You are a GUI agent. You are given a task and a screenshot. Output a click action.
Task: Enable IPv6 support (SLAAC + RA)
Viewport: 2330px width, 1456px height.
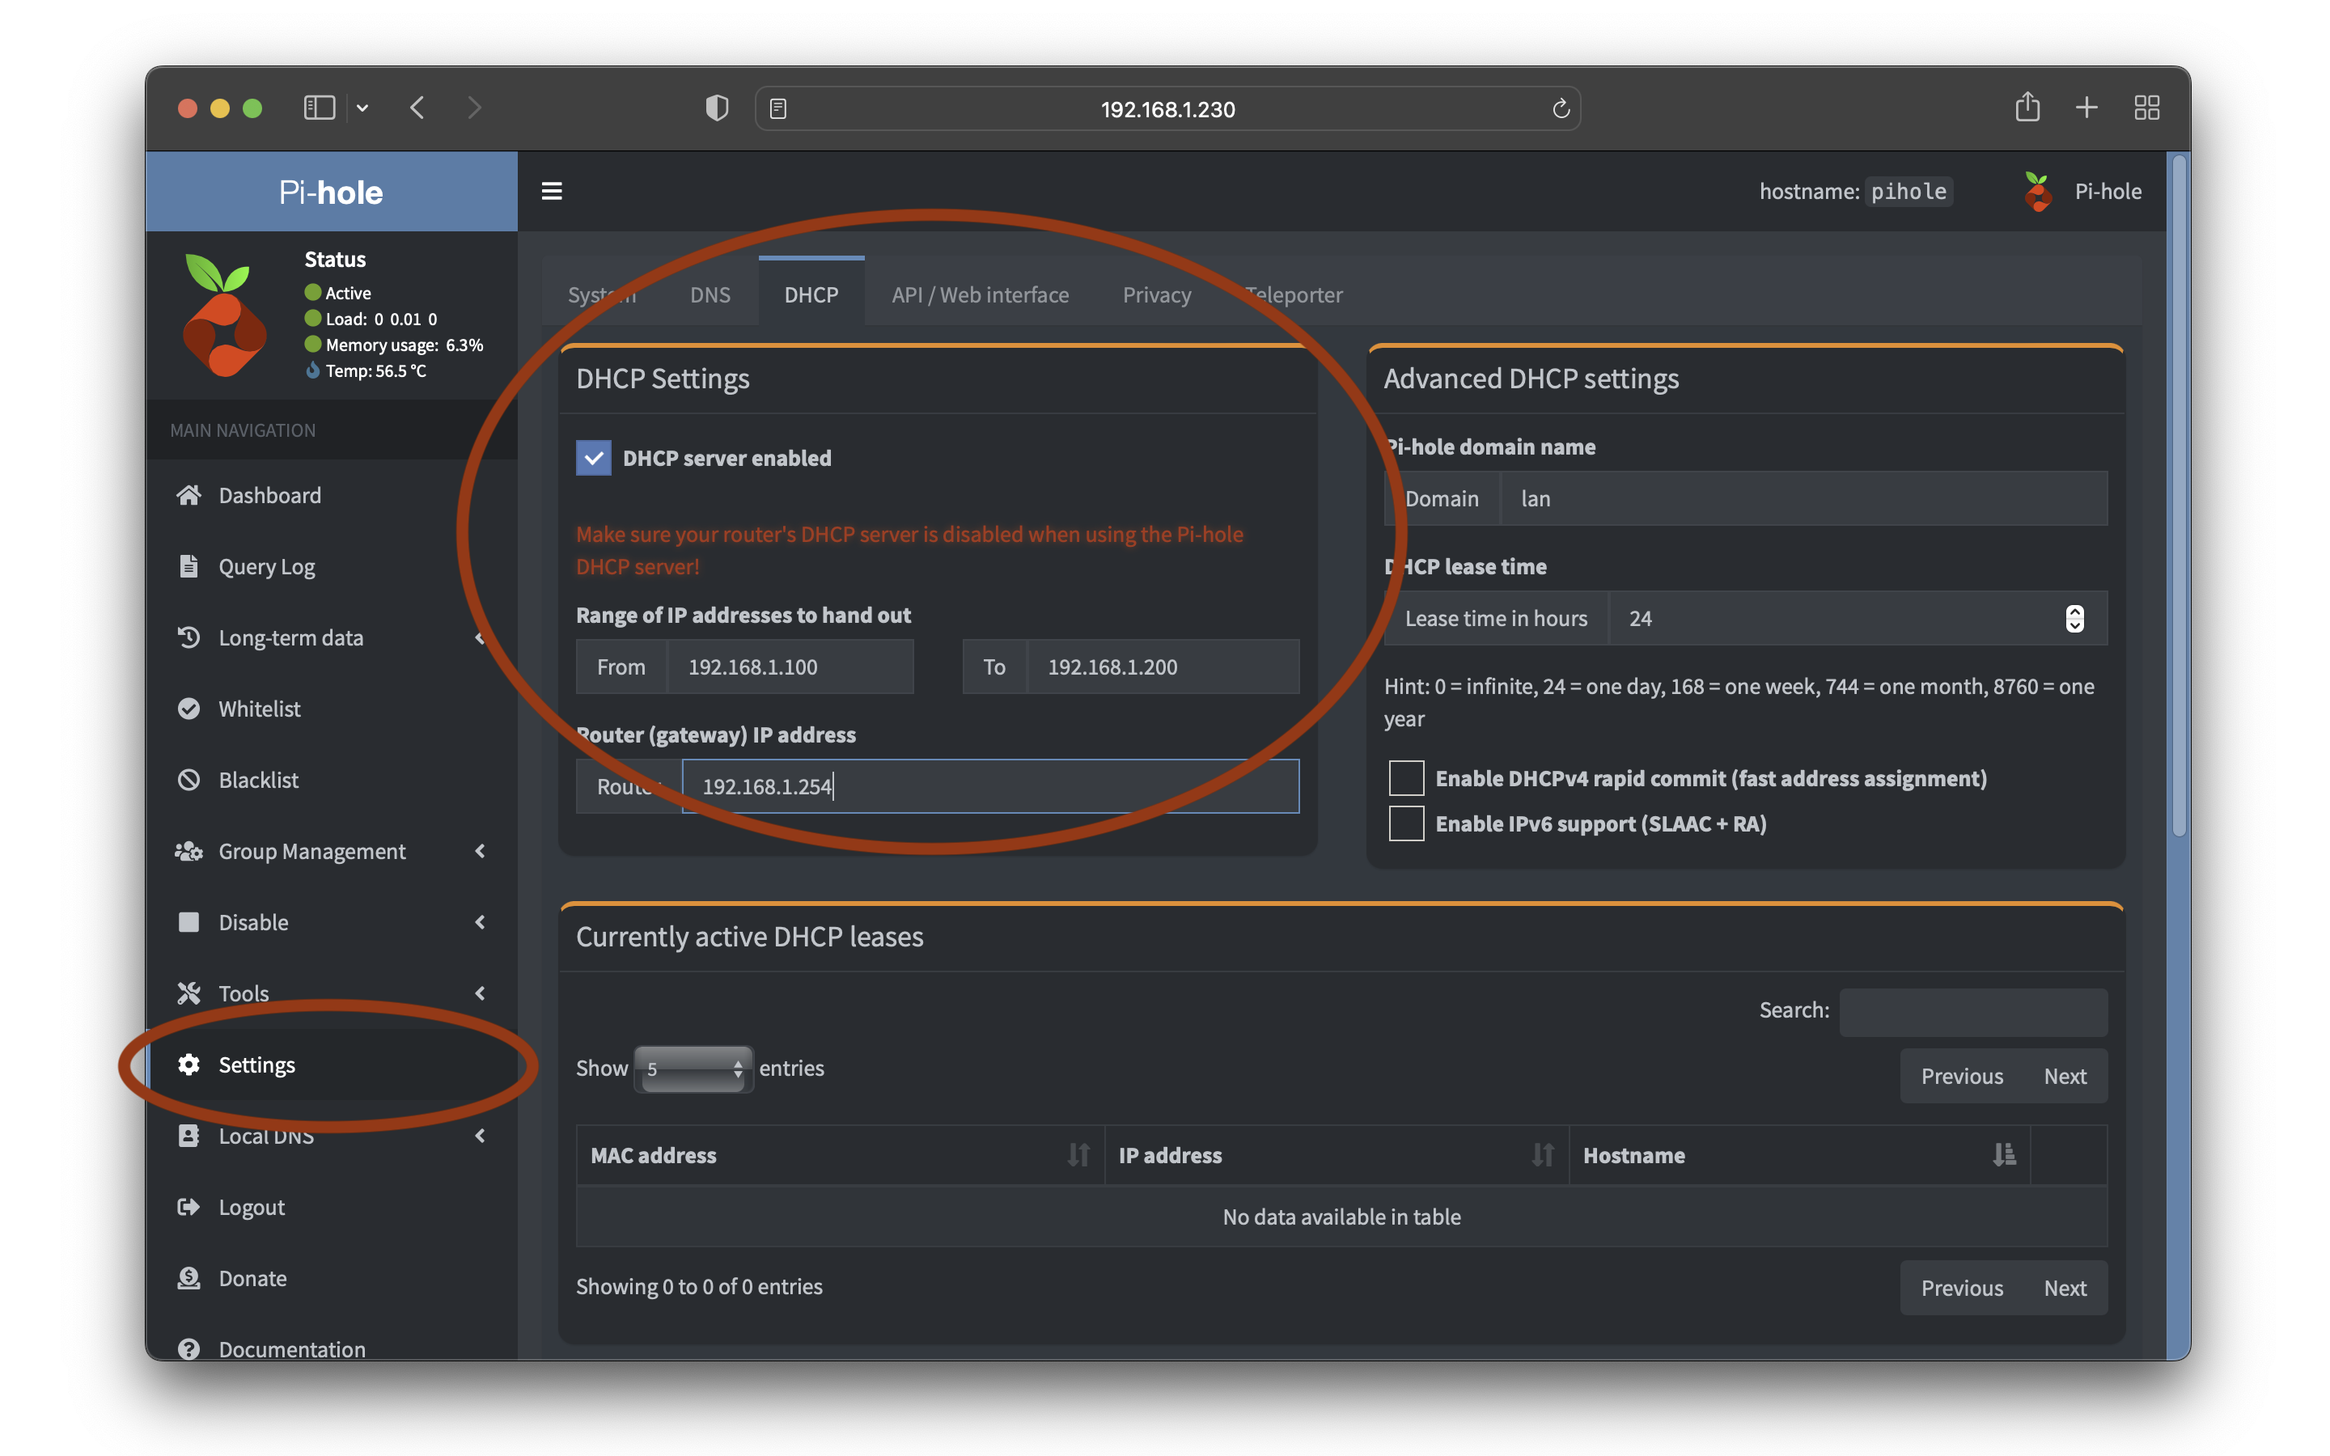click(1406, 823)
